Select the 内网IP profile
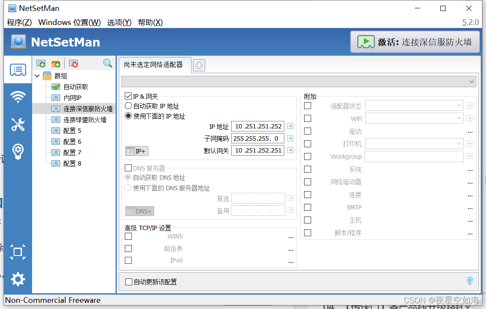Image resolution: width=486 pixels, height=309 pixels. click(x=72, y=98)
